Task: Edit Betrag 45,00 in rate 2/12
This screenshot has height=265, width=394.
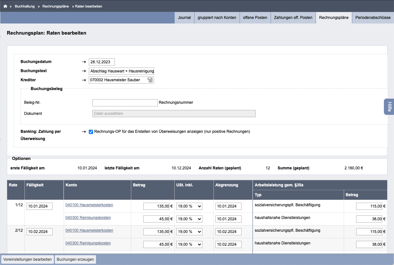Action: pyautogui.click(x=156, y=244)
